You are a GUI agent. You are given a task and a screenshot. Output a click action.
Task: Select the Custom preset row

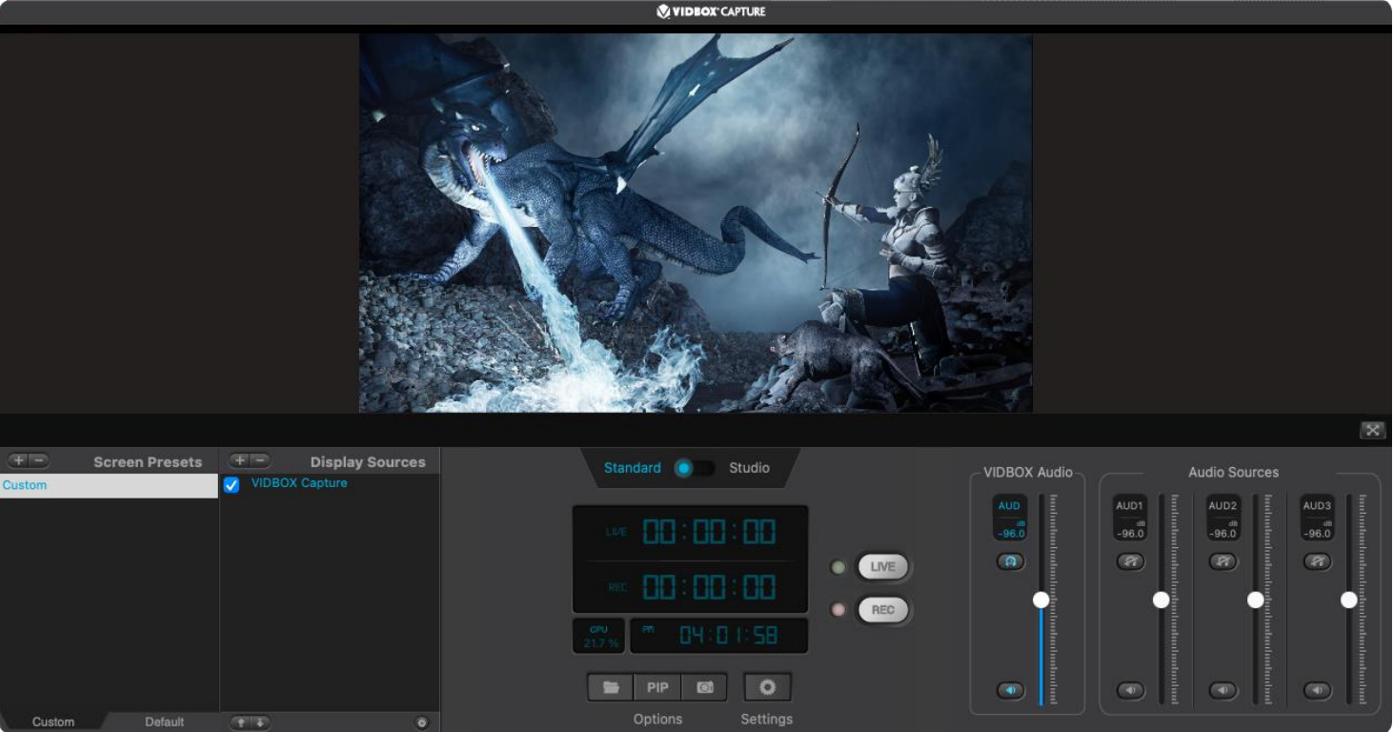tap(109, 485)
